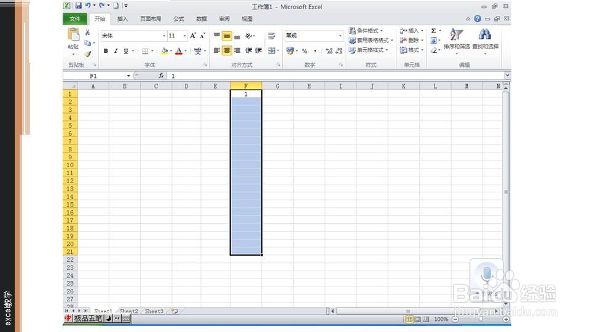
Task: Expand the Name Box dropdown arrow
Action: 128,76
